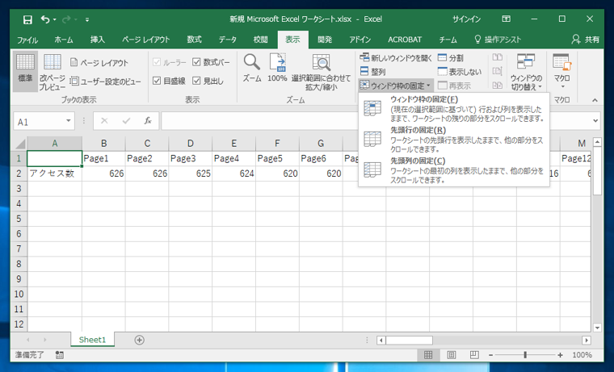Click the Tell Me (操作アシスト) box
This screenshot has width=614, height=372.
[x=498, y=40]
